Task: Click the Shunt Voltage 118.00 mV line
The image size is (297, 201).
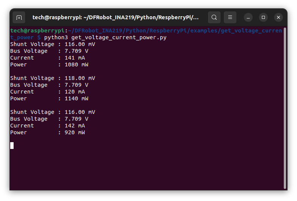Action: tap(53, 78)
